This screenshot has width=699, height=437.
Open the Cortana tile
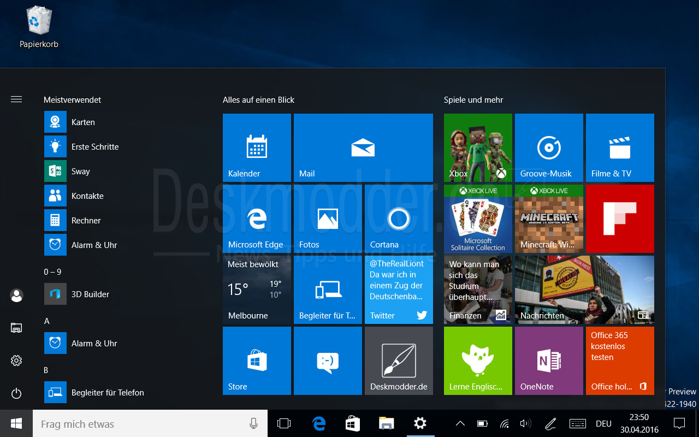click(399, 218)
